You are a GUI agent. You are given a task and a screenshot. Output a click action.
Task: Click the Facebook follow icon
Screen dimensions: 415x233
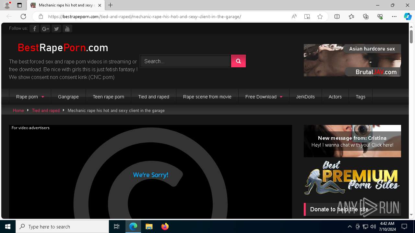(34, 29)
